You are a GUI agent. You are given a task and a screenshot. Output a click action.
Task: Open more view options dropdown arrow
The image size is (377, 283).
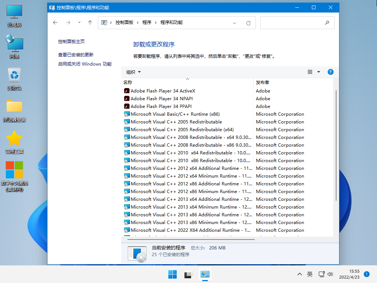(x=318, y=72)
